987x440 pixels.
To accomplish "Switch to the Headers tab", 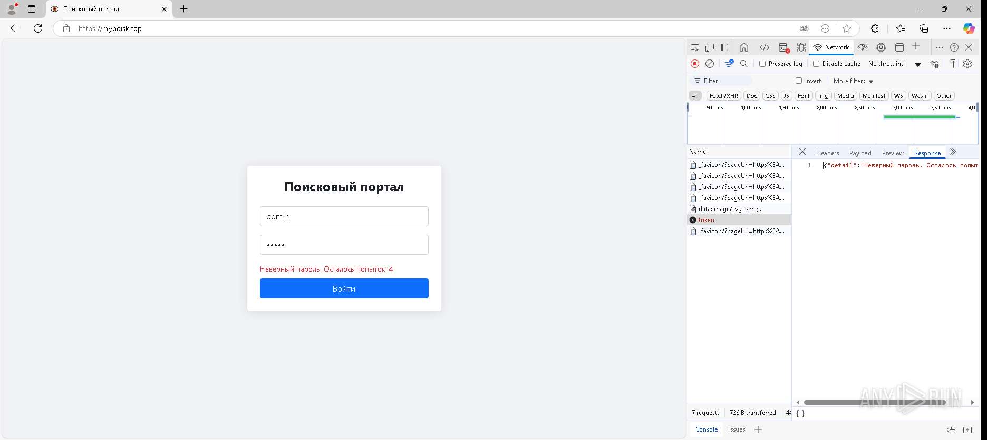I will click(x=827, y=153).
